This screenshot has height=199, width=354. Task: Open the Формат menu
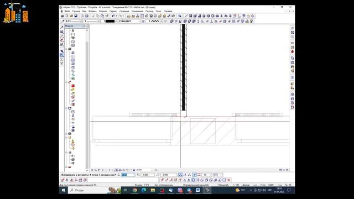[x=103, y=11]
